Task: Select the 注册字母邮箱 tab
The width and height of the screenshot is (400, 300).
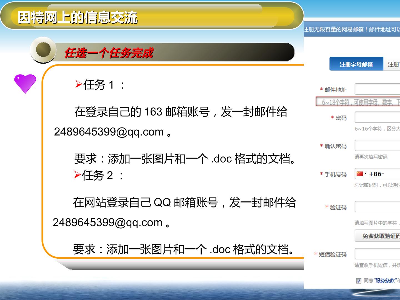Action: (x=356, y=64)
